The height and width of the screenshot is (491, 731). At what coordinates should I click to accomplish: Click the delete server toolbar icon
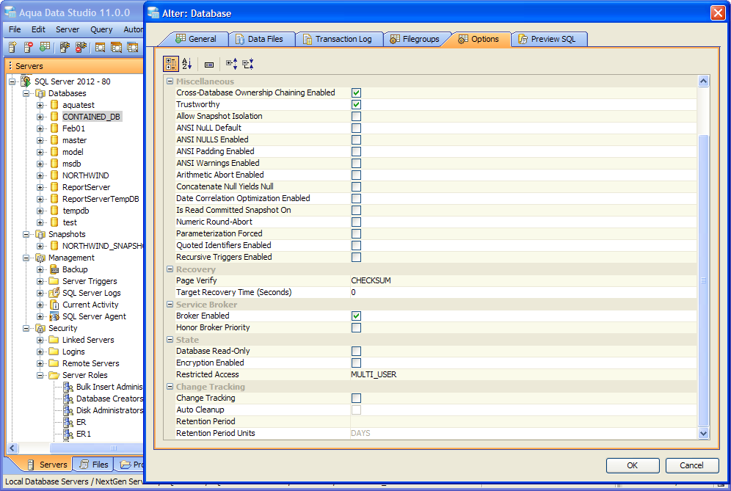(x=29, y=47)
